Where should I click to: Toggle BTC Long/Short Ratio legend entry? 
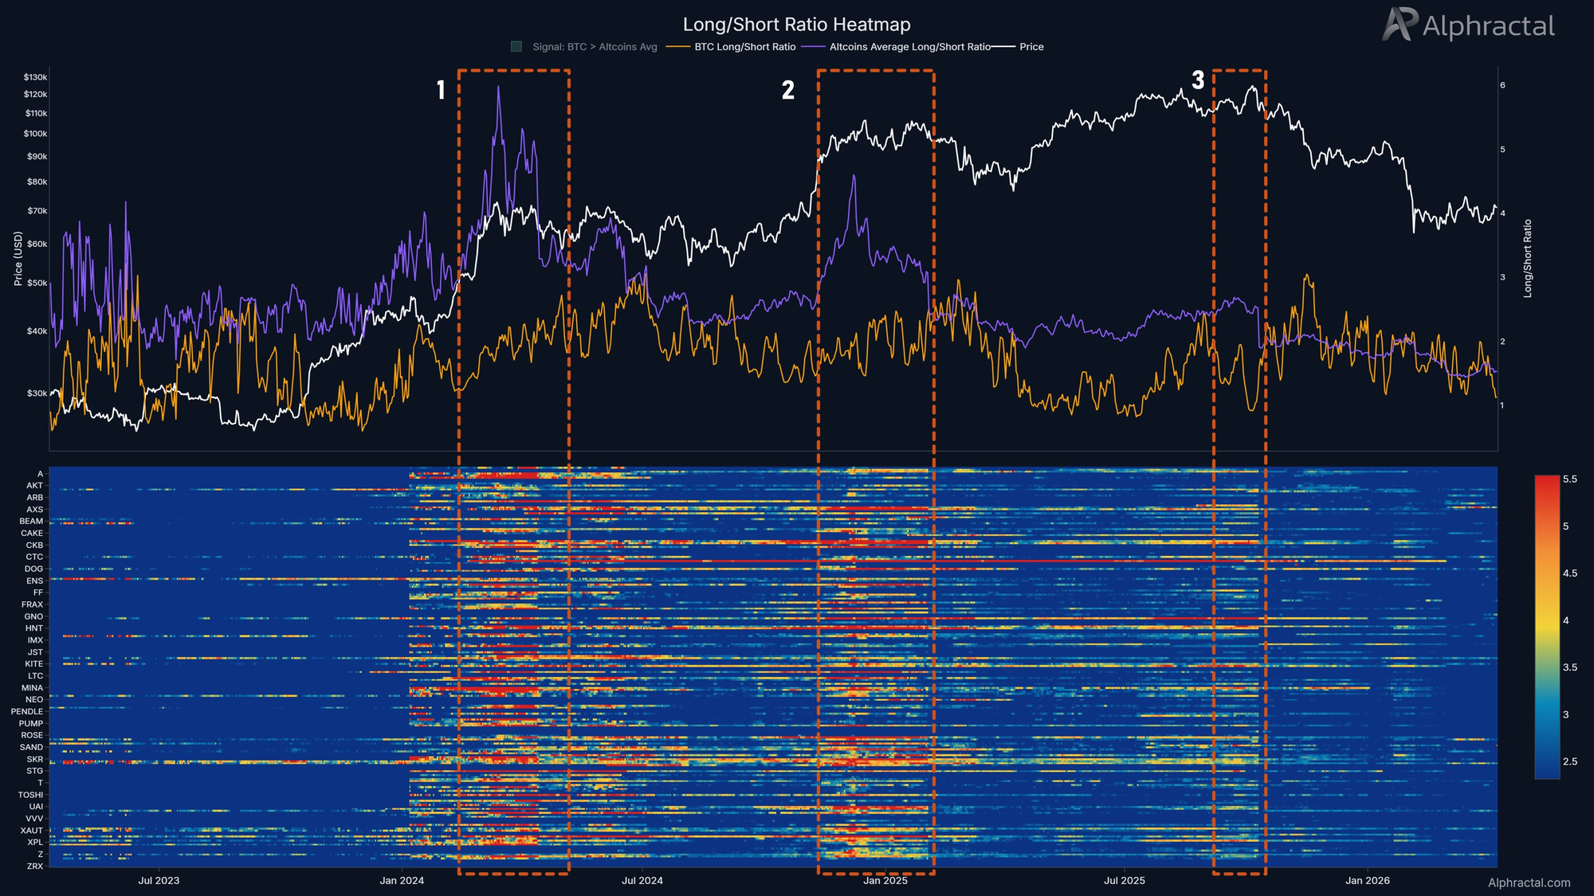pos(744,47)
